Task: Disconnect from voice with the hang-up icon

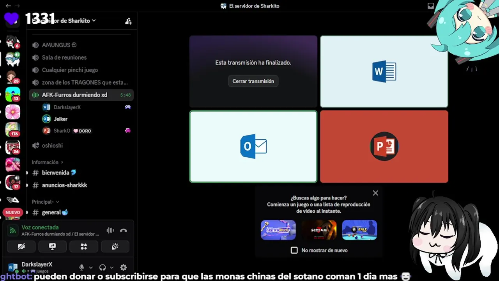Action: coord(124,230)
